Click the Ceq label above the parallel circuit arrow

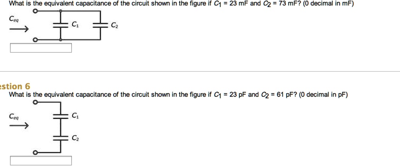[14, 19]
